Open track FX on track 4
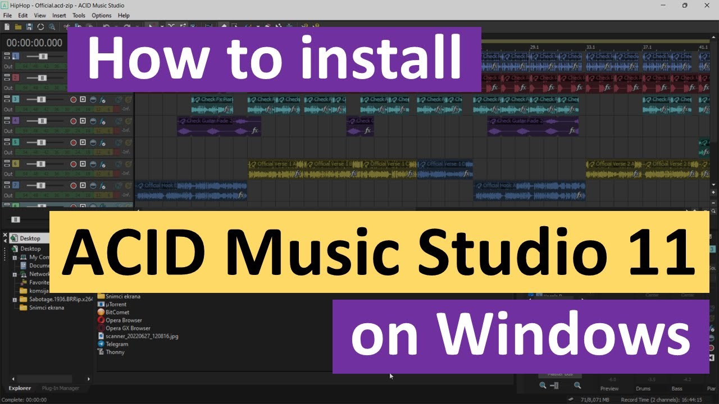719x404 pixels. (x=103, y=121)
